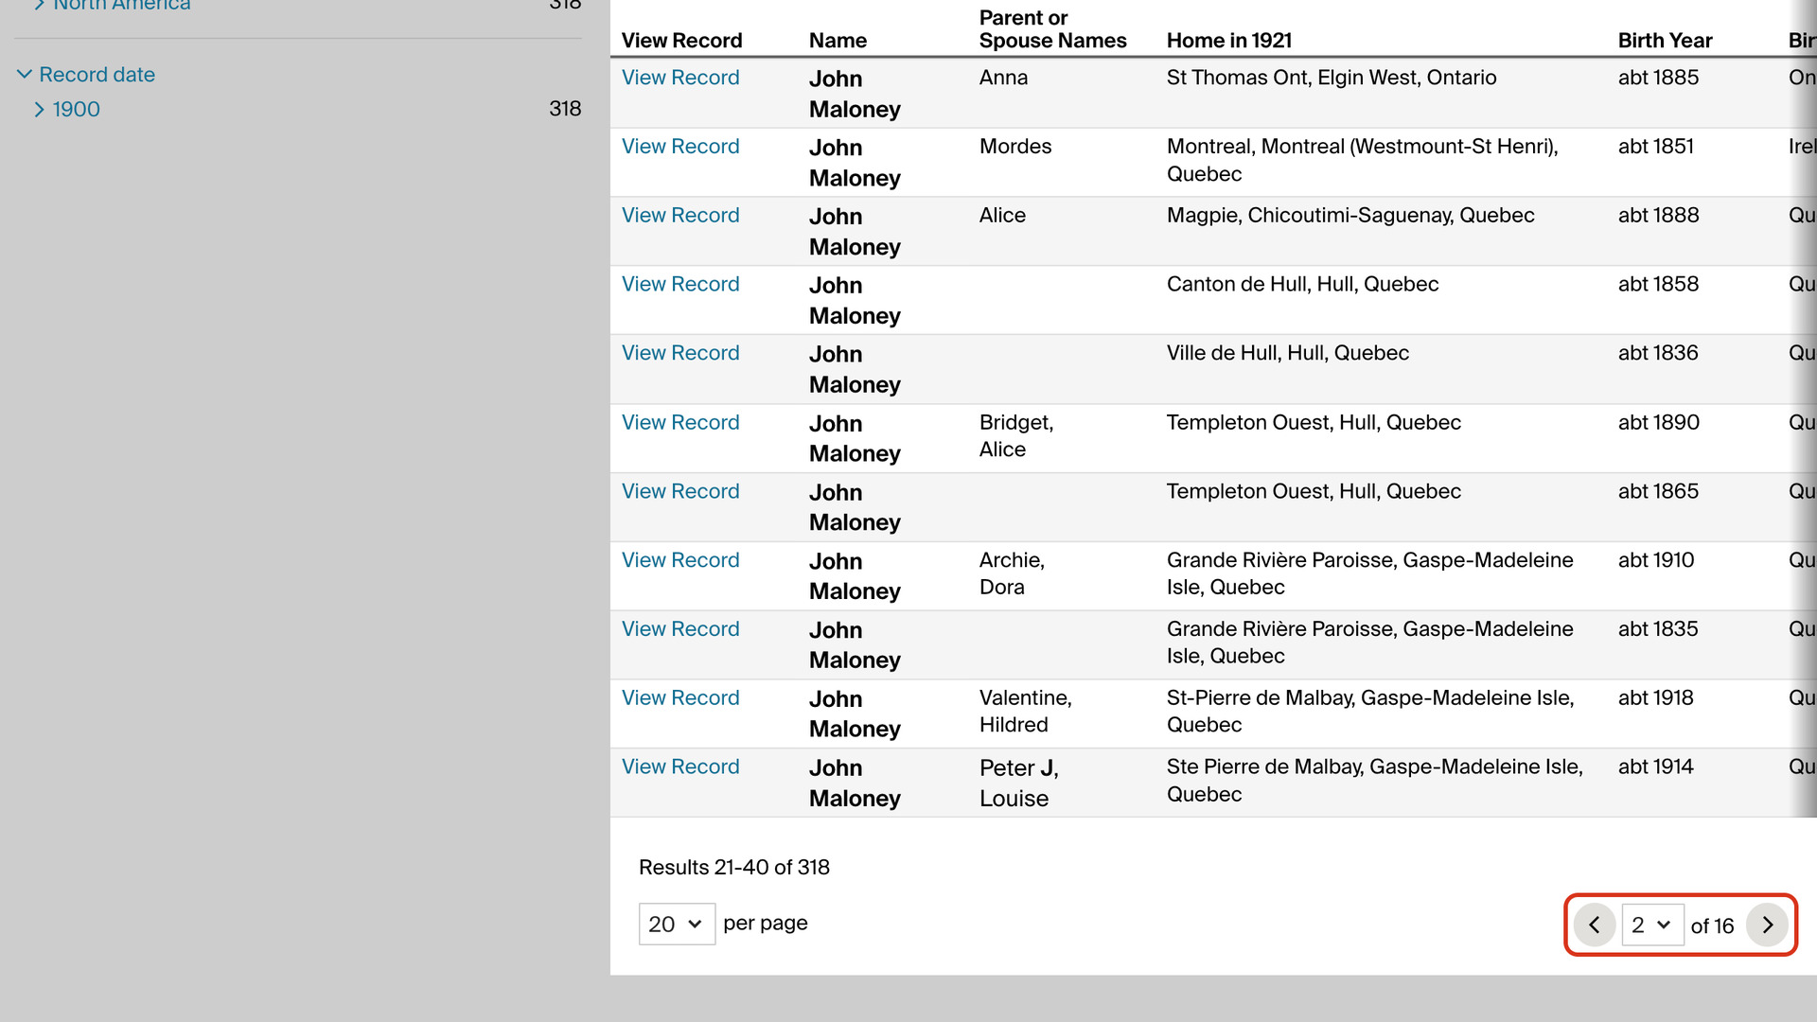Select the St Thomas Ont, Elgin West cell
This screenshot has height=1022, width=1817.
[x=1332, y=78]
